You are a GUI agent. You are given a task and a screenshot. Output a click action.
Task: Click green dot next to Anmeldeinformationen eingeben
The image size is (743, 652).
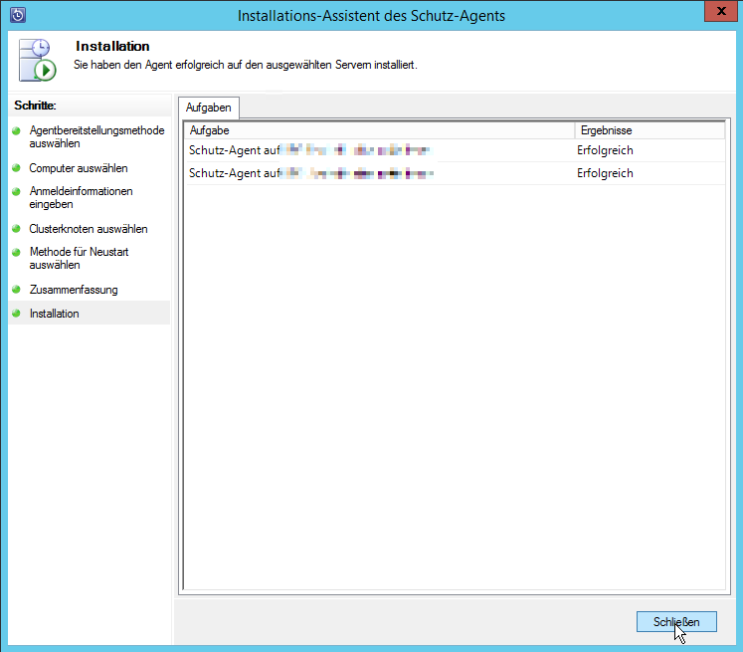click(16, 191)
